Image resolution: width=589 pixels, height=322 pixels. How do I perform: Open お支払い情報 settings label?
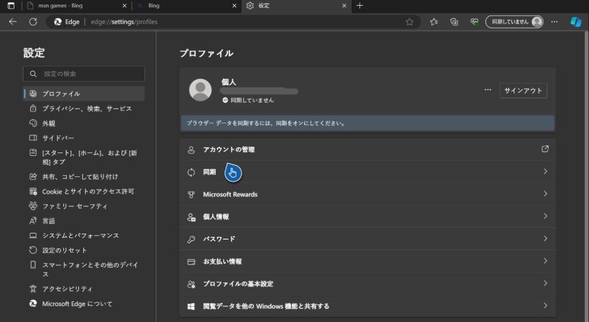coord(223,262)
